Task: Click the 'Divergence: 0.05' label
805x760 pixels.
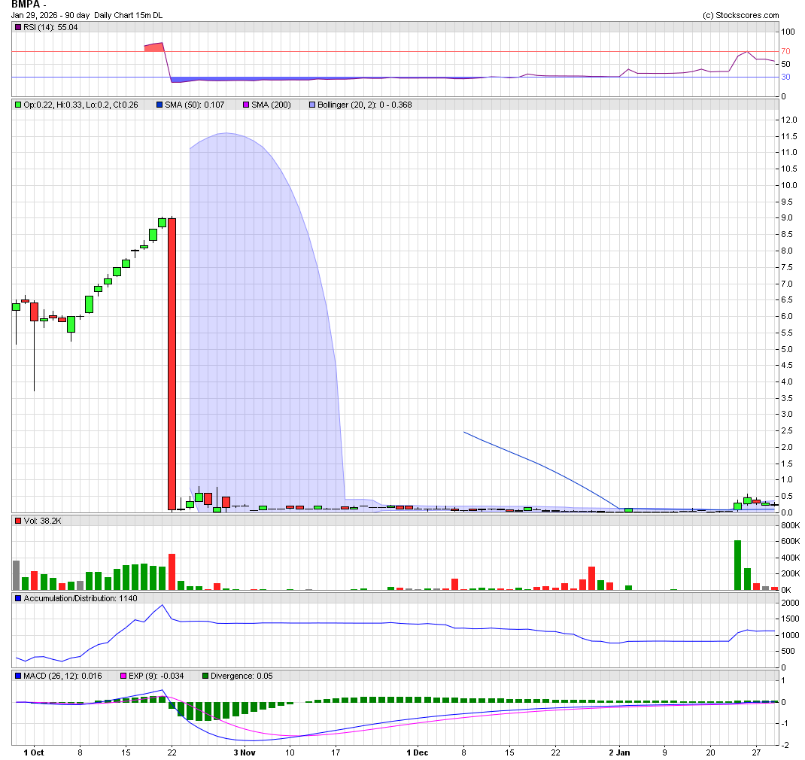Action: 241,676
